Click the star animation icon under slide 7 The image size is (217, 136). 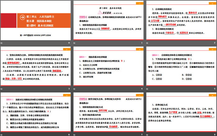coord(74,135)
